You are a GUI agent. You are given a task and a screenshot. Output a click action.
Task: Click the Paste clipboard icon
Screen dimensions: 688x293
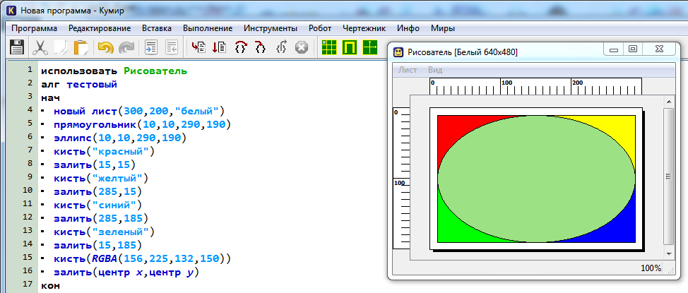tap(81, 48)
